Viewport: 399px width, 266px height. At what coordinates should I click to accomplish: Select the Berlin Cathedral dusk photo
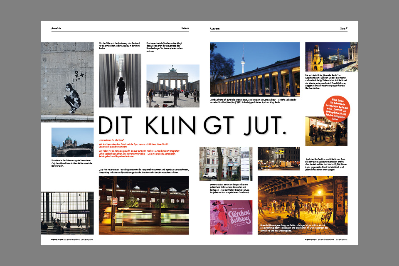pos(66,142)
